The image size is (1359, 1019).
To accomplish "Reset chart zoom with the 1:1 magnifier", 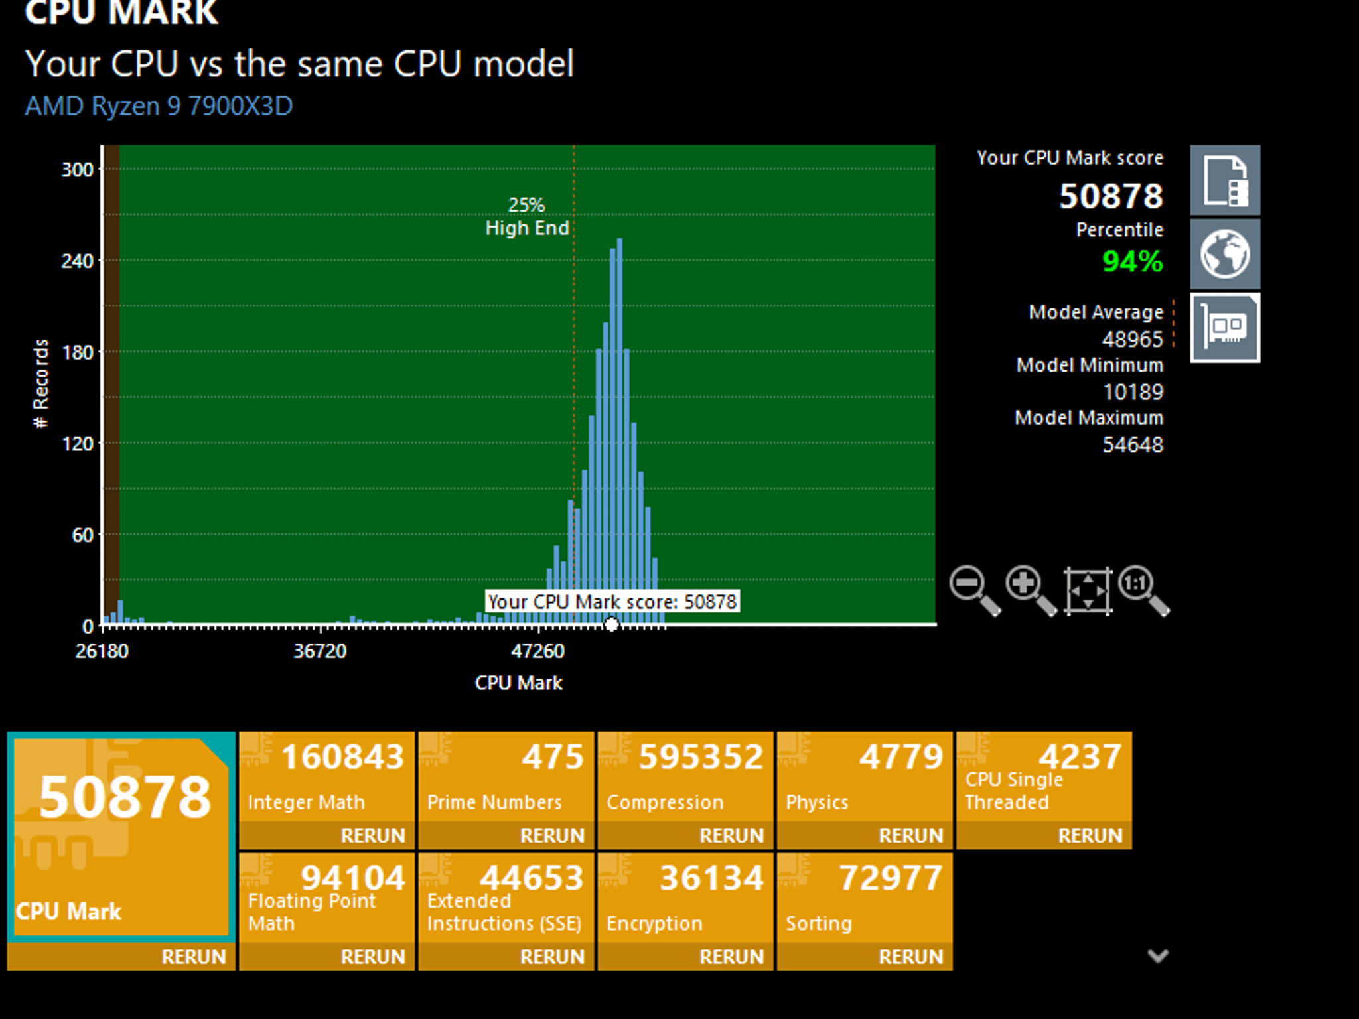I will (x=1144, y=590).
